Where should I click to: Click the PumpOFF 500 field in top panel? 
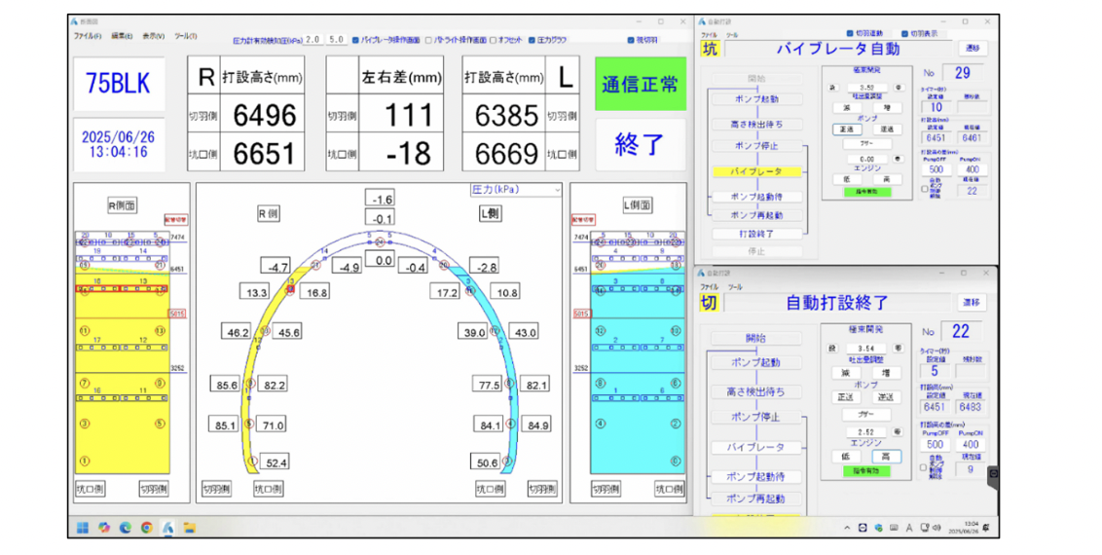click(x=936, y=169)
